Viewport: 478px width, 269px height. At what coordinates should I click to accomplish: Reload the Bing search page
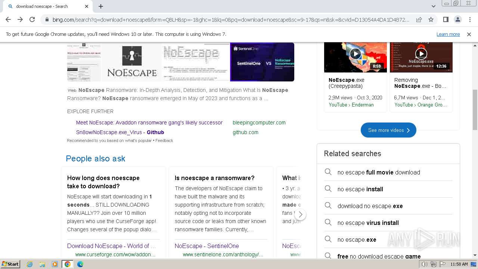(32, 19)
